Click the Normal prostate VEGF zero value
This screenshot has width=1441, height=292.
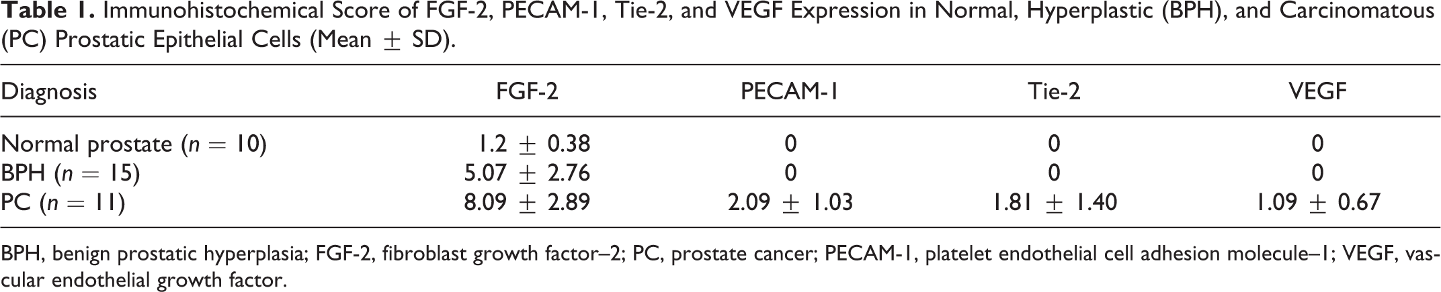[x=1317, y=144]
